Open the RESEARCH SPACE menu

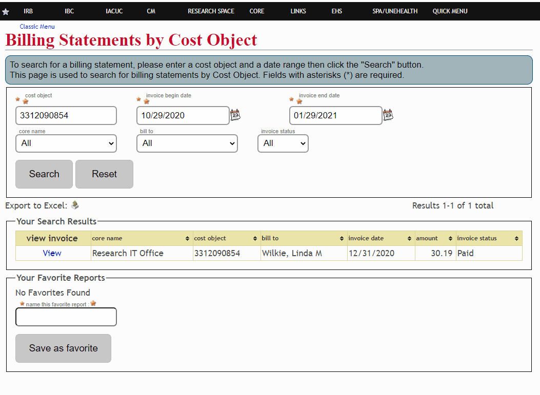pos(211,11)
